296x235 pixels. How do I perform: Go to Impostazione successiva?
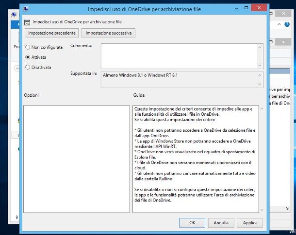108,33
